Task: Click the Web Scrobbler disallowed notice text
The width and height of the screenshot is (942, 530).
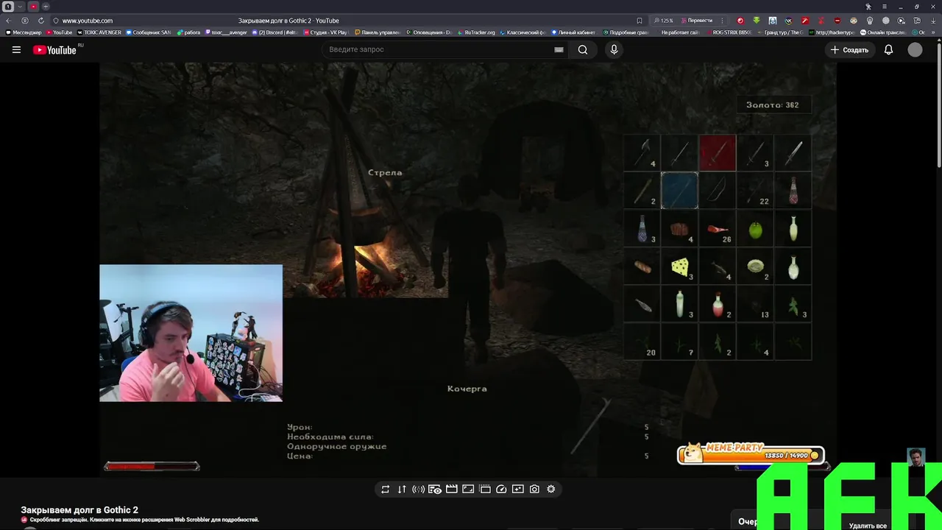Action: (x=144, y=520)
